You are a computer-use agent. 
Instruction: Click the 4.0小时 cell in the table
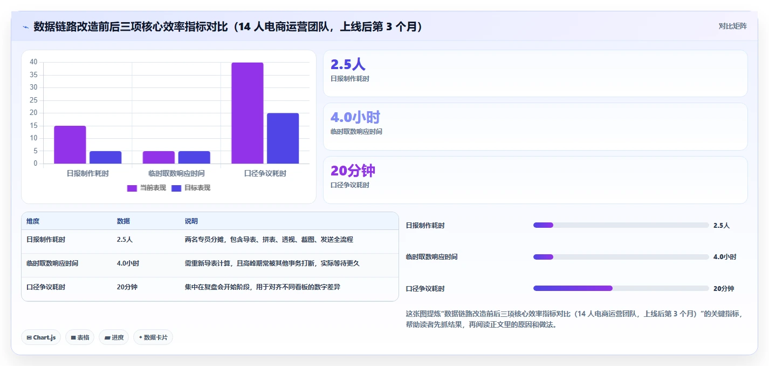(x=128, y=263)
